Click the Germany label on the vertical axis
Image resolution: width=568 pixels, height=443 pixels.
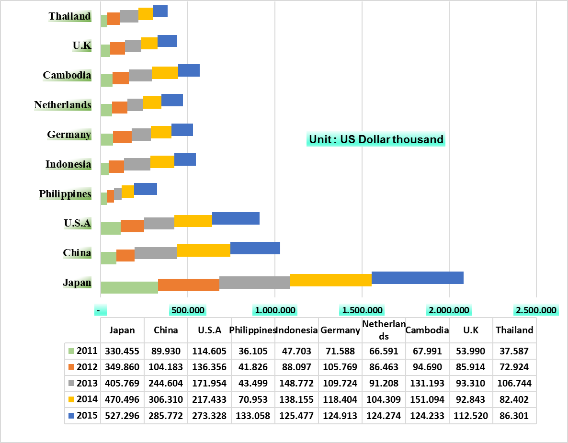[69, 135]
